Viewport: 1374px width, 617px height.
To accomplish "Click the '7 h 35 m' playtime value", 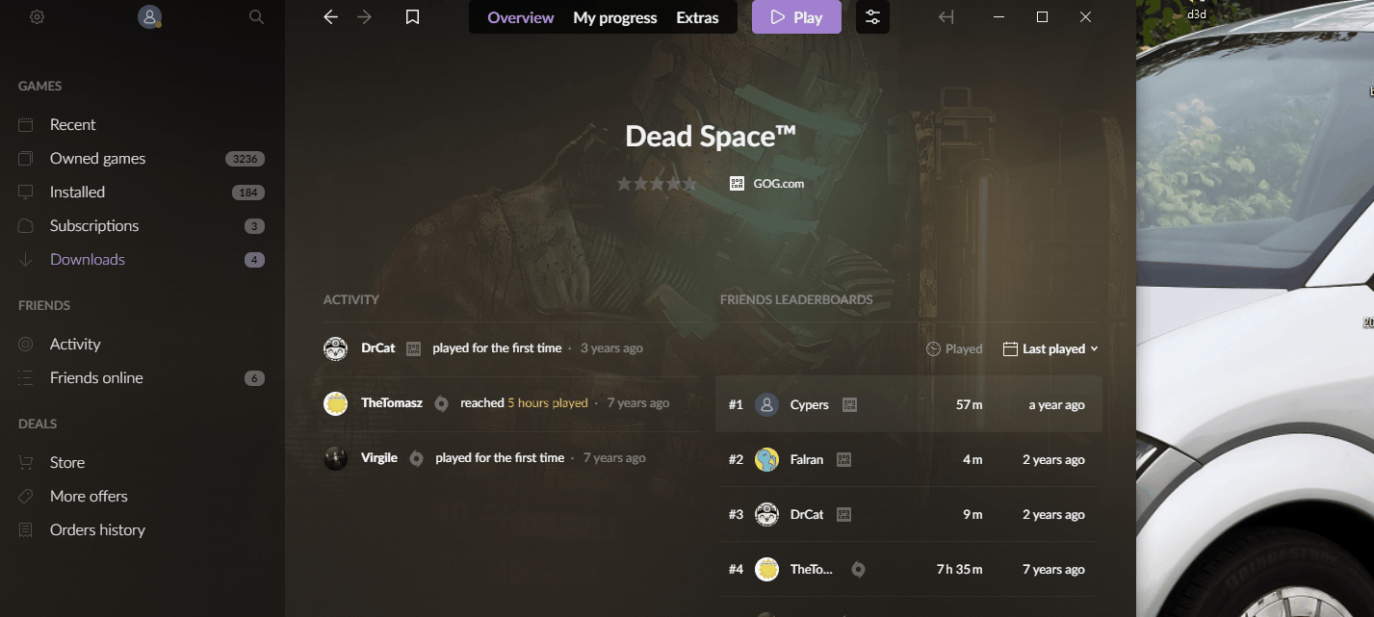I will tap(959, 569).
